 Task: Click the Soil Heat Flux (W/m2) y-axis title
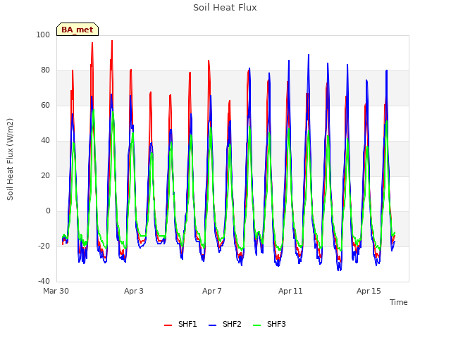point(10,159)
